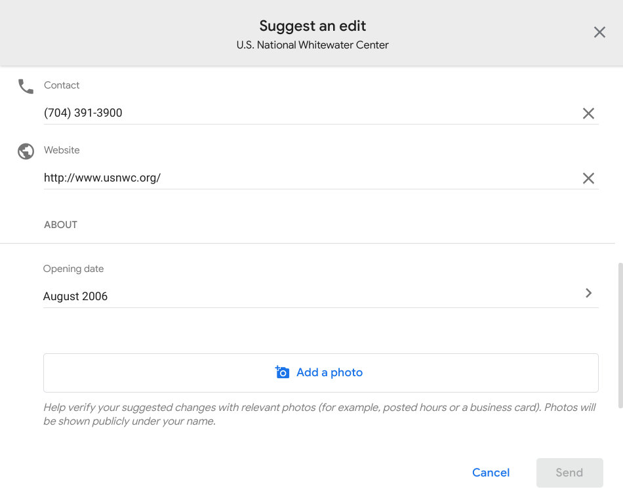The image size is (623, 504).
Task: Click the ABOUT section heading
Action: click(x=61, y=225)
